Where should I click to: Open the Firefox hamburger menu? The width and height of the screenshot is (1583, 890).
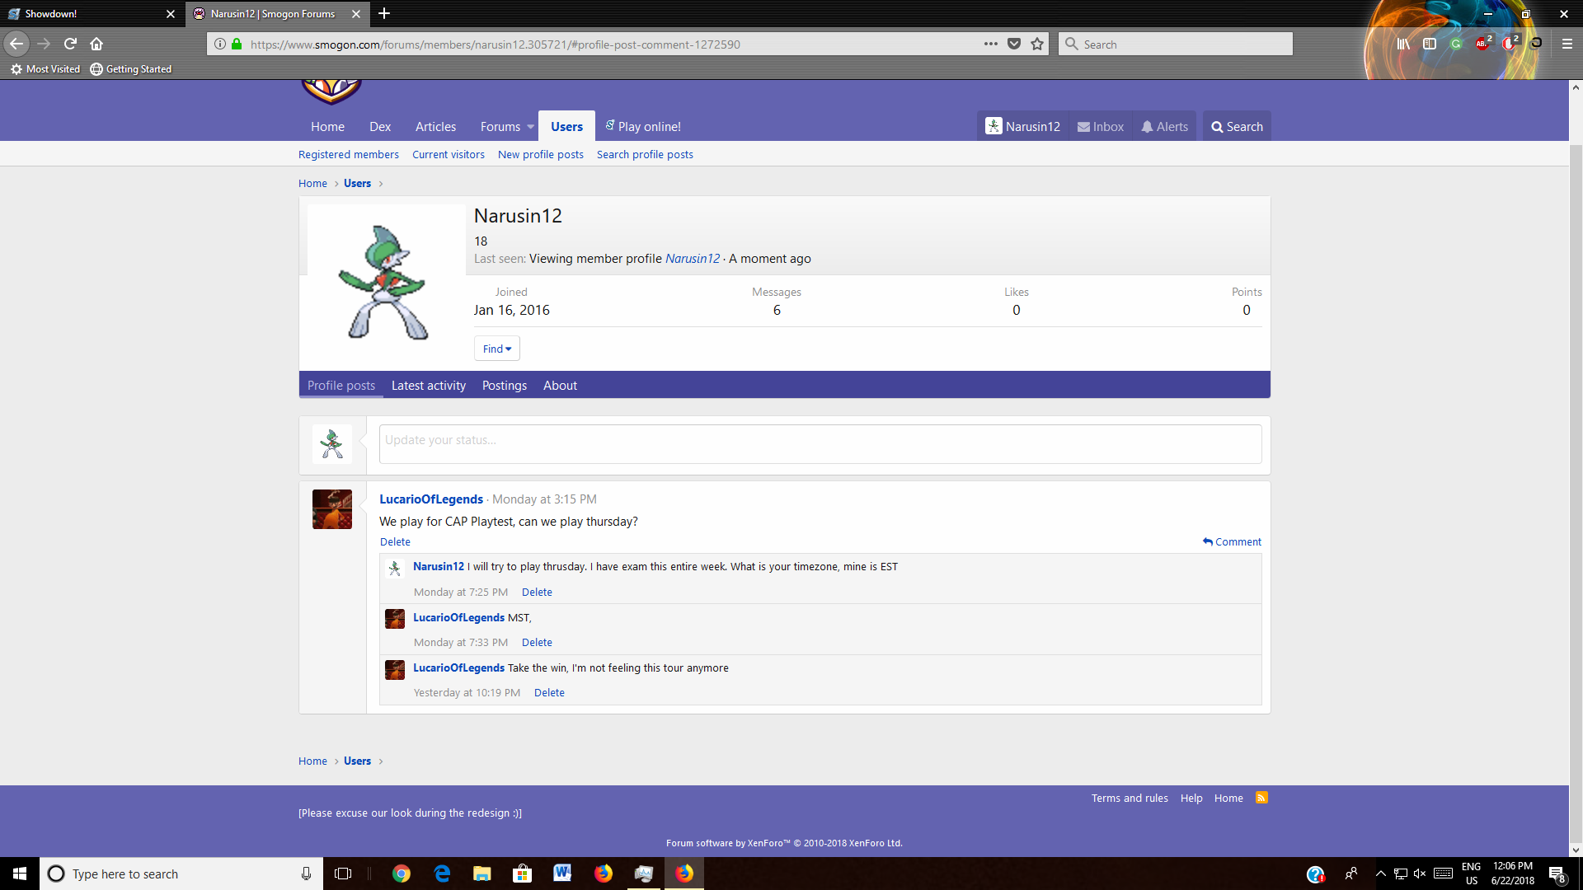coord(1567,44)
